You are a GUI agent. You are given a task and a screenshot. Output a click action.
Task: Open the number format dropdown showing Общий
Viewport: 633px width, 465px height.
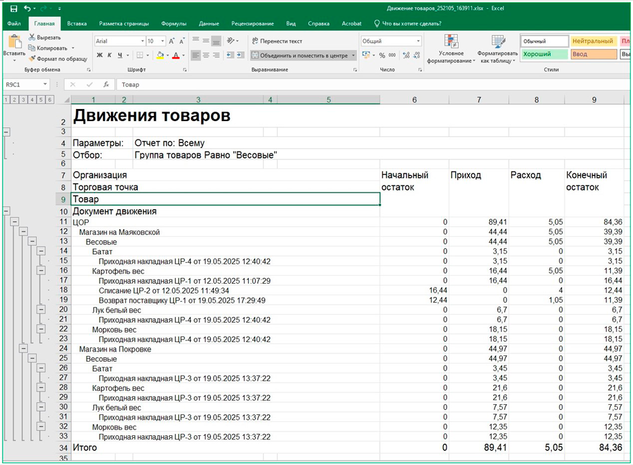(418, 41)
